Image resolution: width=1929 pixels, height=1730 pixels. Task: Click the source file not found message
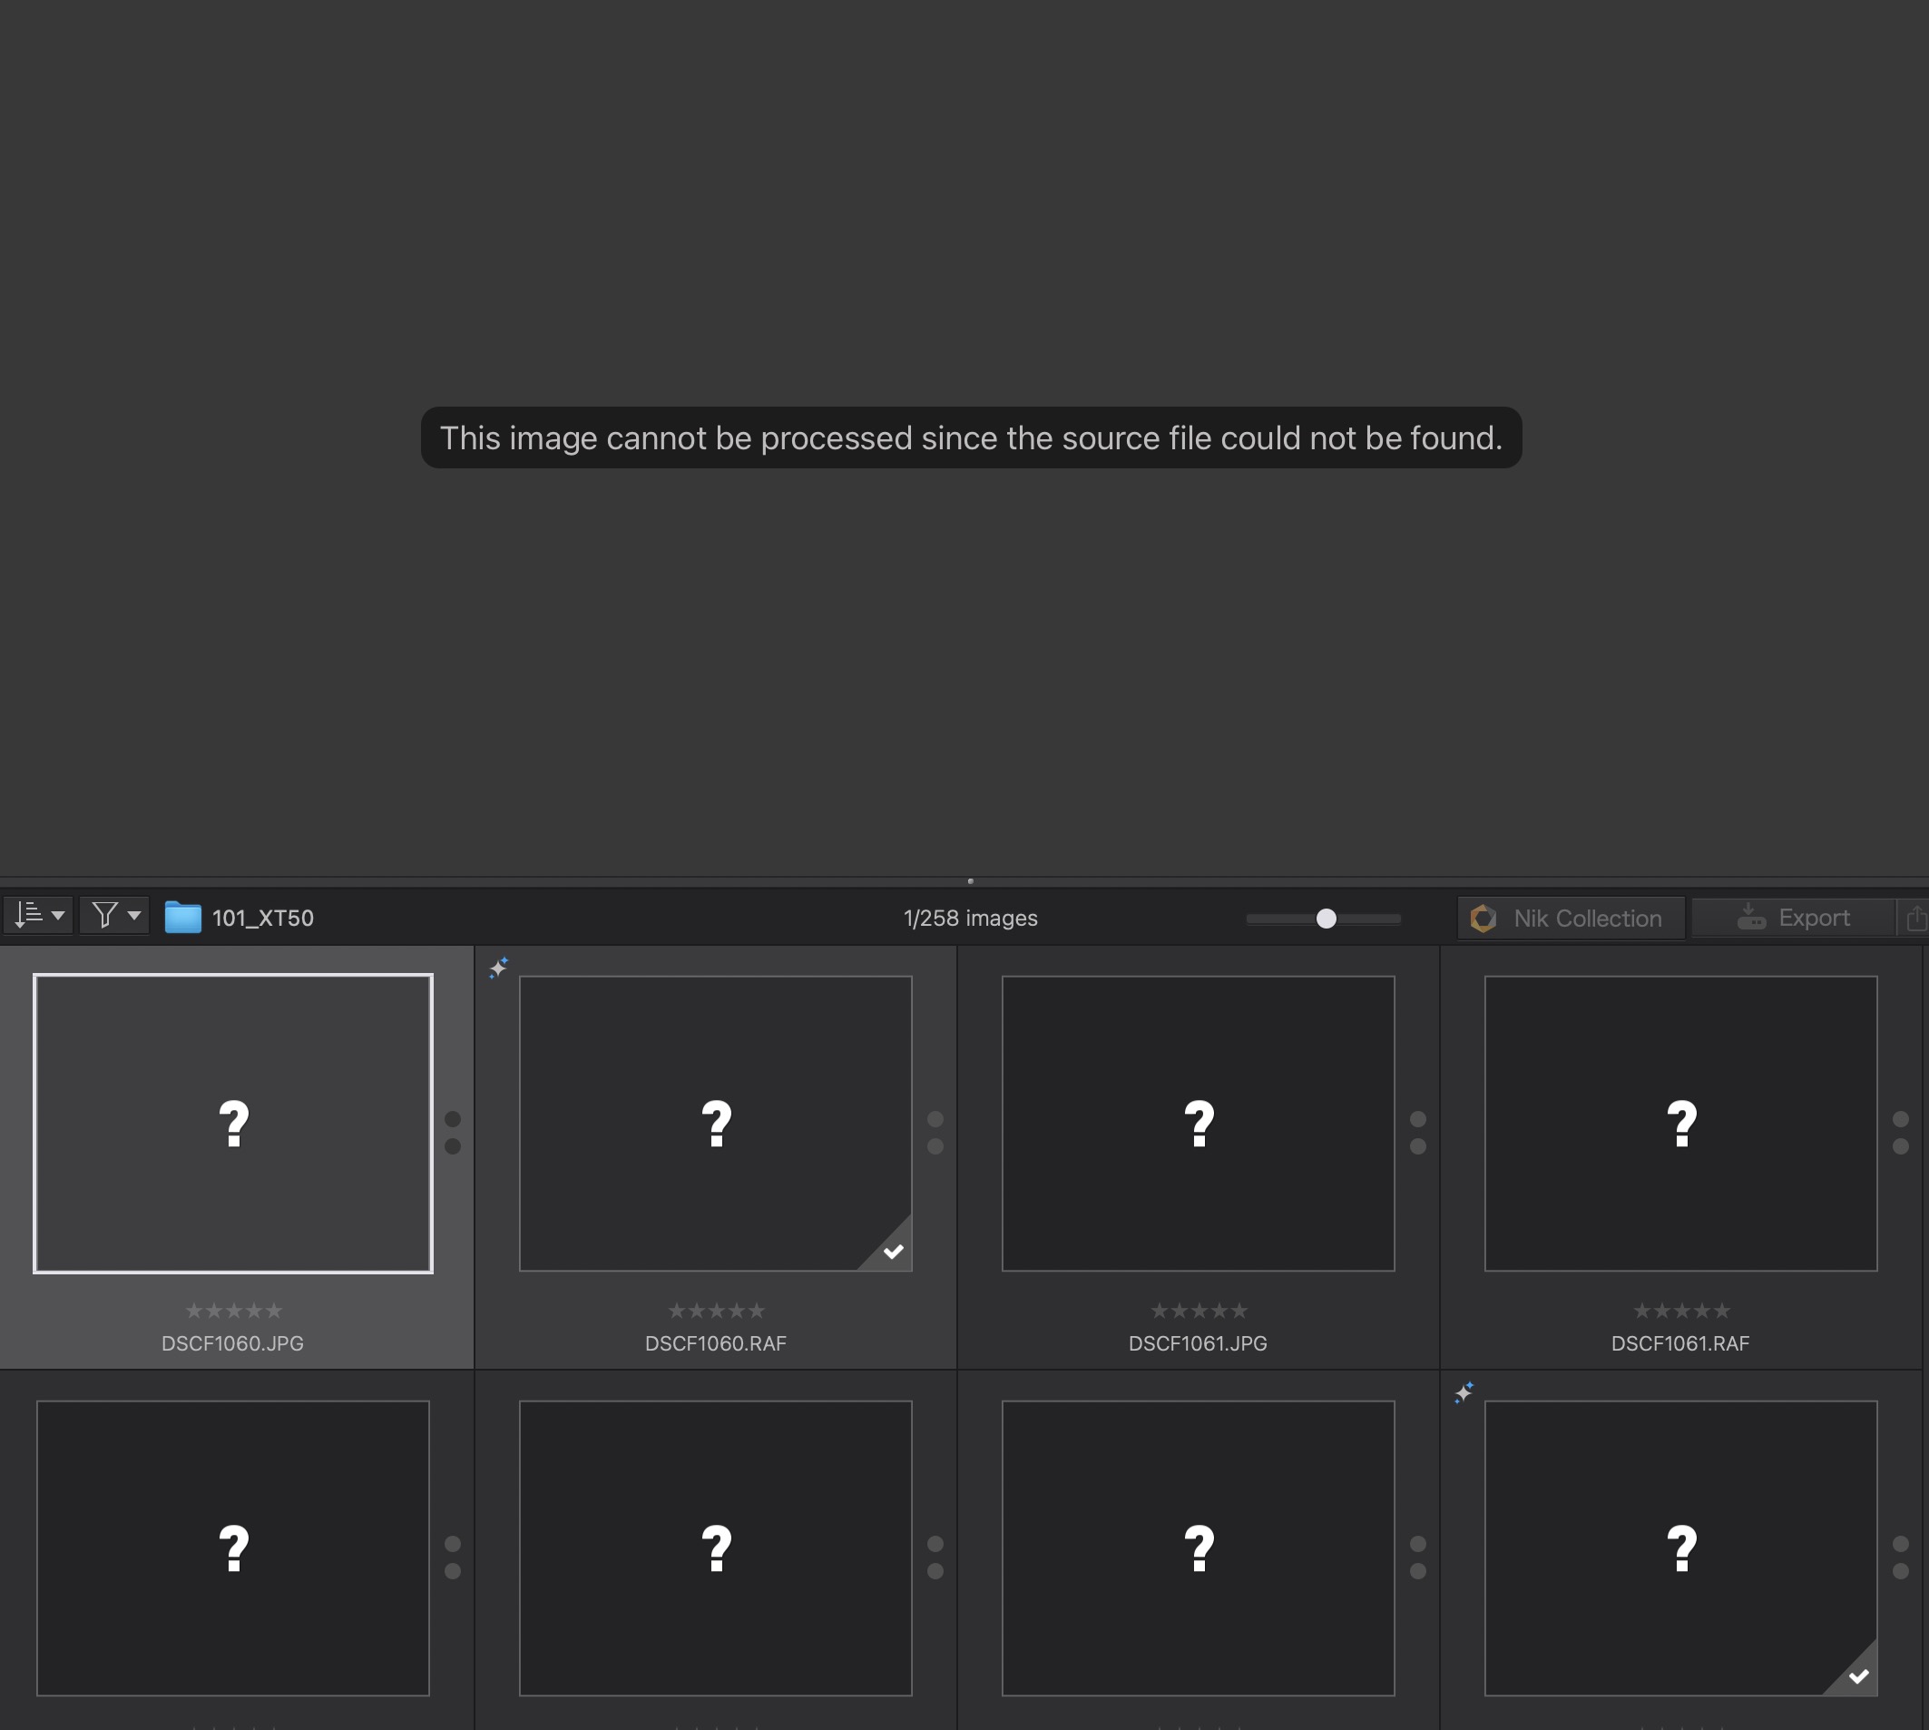click(x=971, y=438)
